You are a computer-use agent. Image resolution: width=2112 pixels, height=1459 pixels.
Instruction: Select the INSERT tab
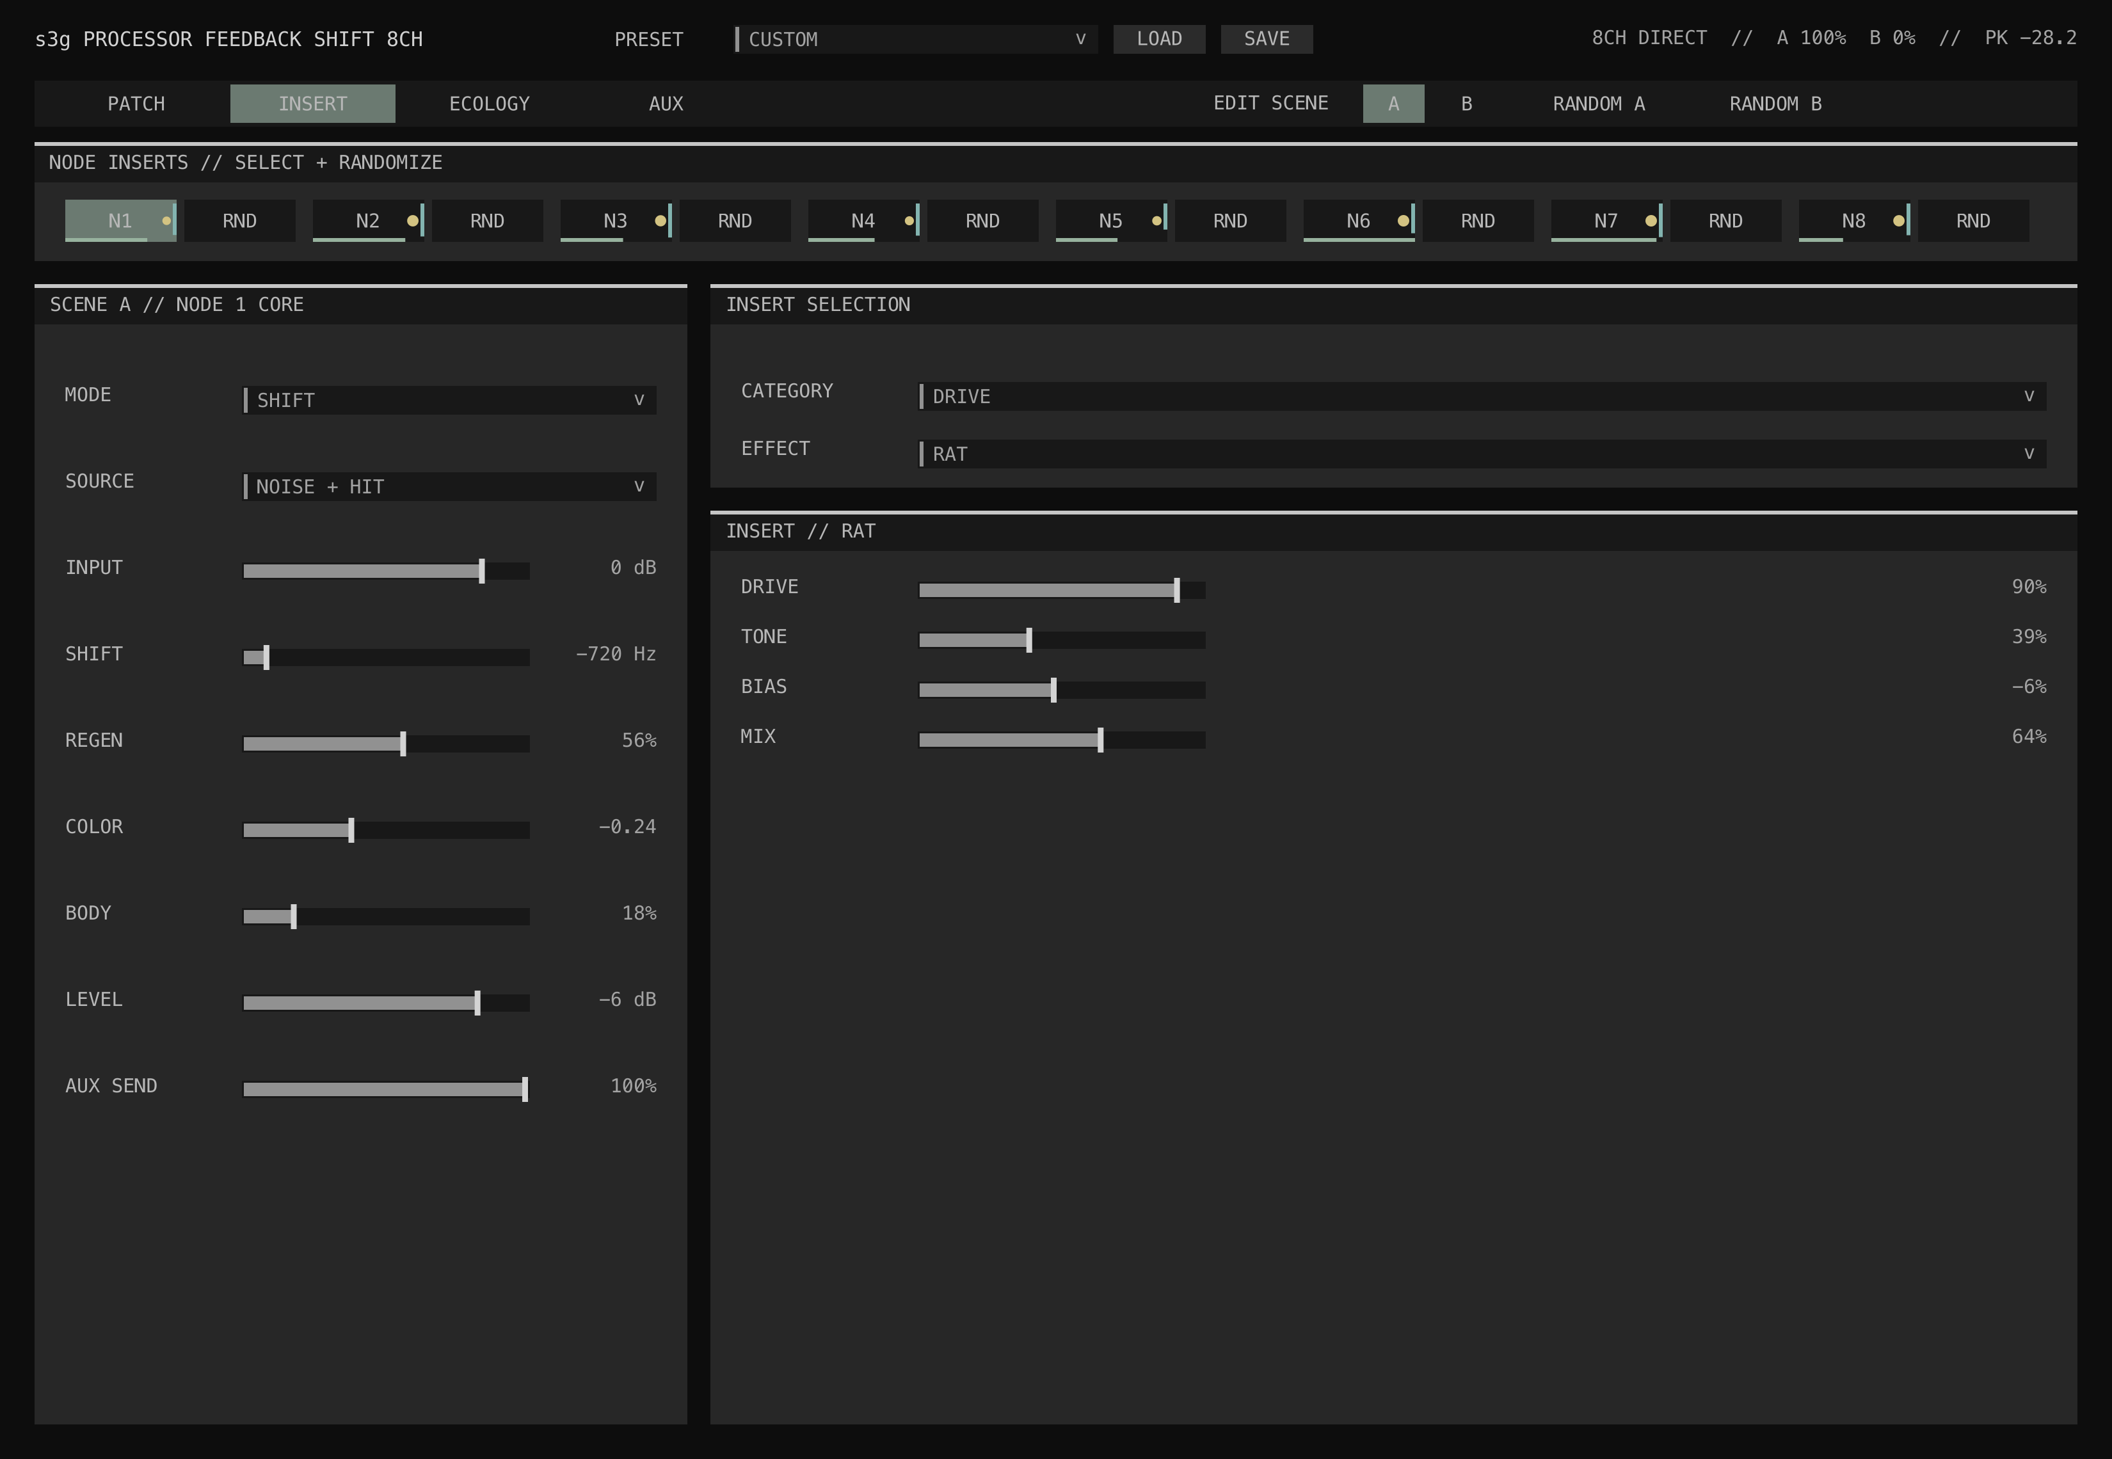[313, 103]
